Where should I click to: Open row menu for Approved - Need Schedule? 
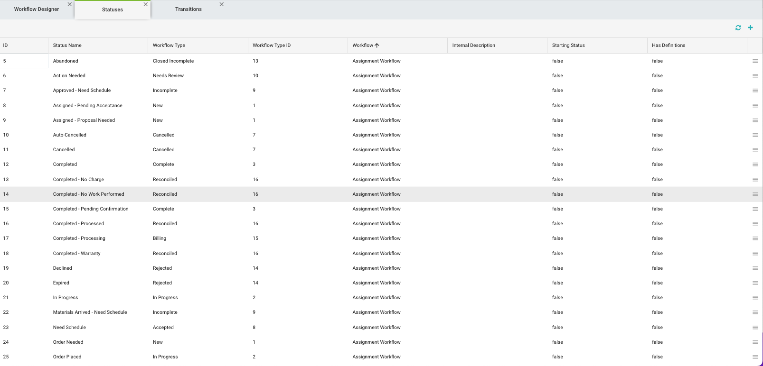pos(755,91)
